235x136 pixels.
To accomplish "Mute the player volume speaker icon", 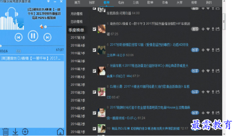I will coord(41,27).
